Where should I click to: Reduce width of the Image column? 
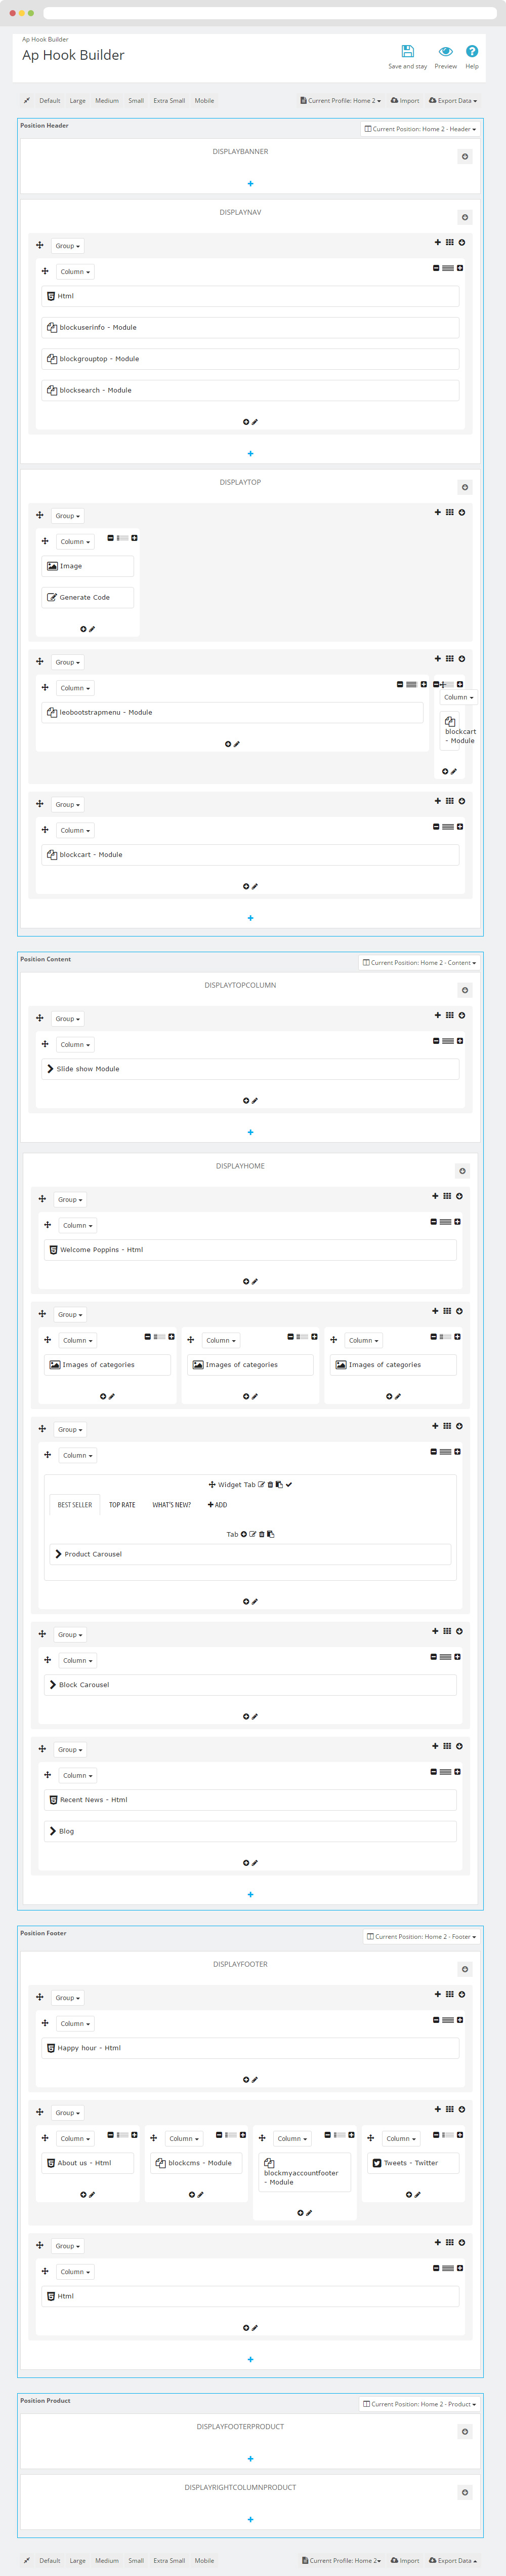coord(110,538)
